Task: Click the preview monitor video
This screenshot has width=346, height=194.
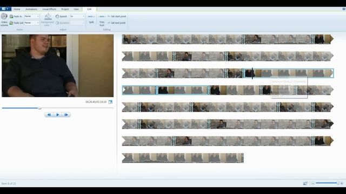Action: [x=58, y=66]
